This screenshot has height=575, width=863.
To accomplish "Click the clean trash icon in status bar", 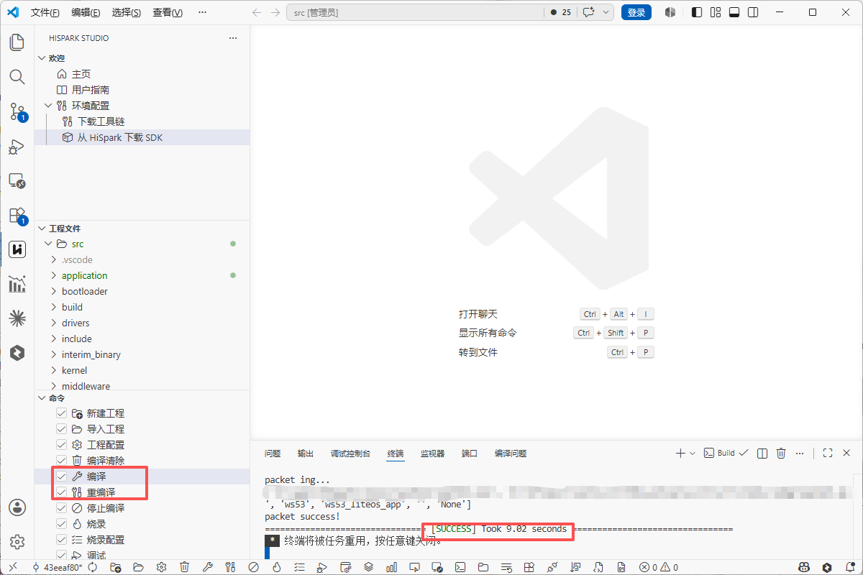I will click(184, 567).
